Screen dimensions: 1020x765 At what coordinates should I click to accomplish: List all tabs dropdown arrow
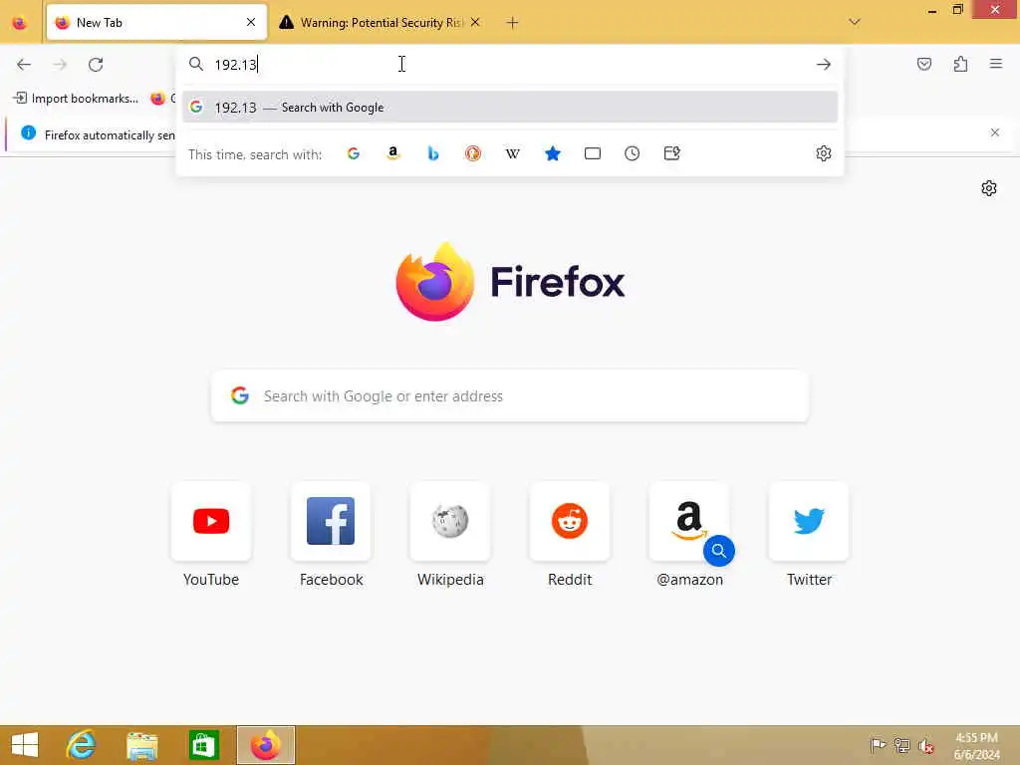pos(855,22)
